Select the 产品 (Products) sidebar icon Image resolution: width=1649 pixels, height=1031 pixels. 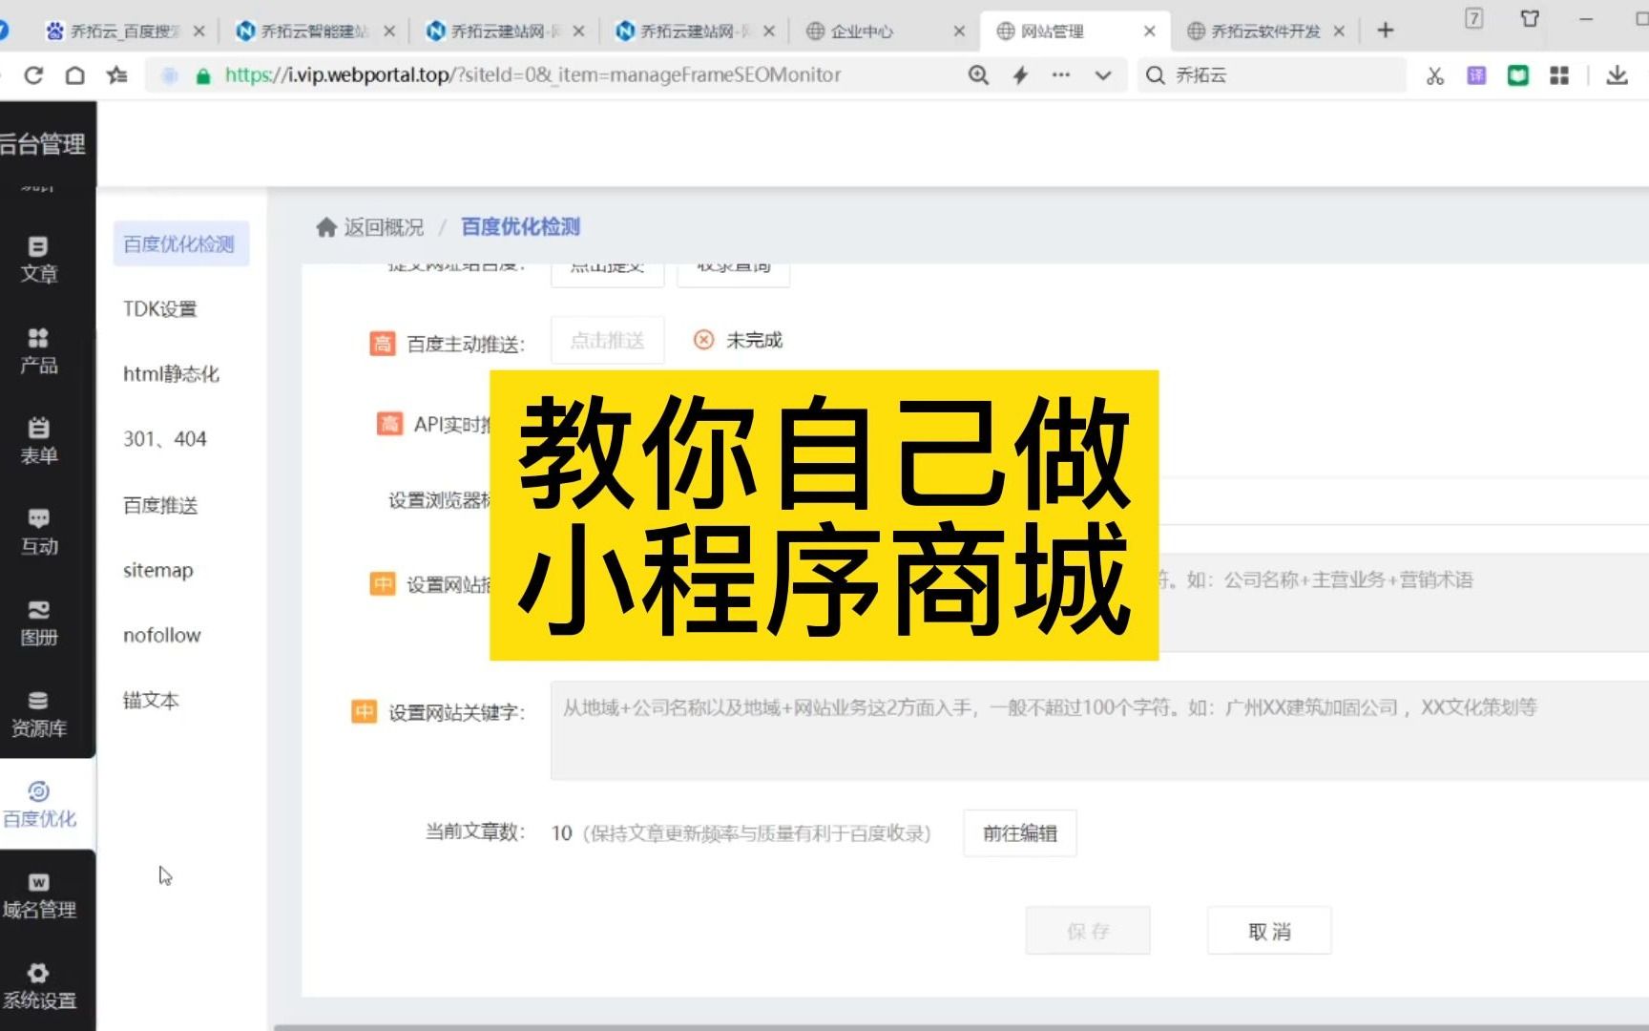pos(38,350)
